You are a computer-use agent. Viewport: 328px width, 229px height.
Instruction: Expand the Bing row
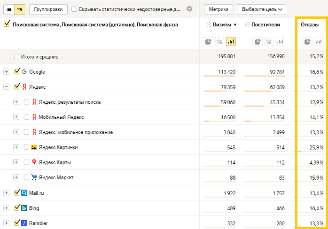7,208
